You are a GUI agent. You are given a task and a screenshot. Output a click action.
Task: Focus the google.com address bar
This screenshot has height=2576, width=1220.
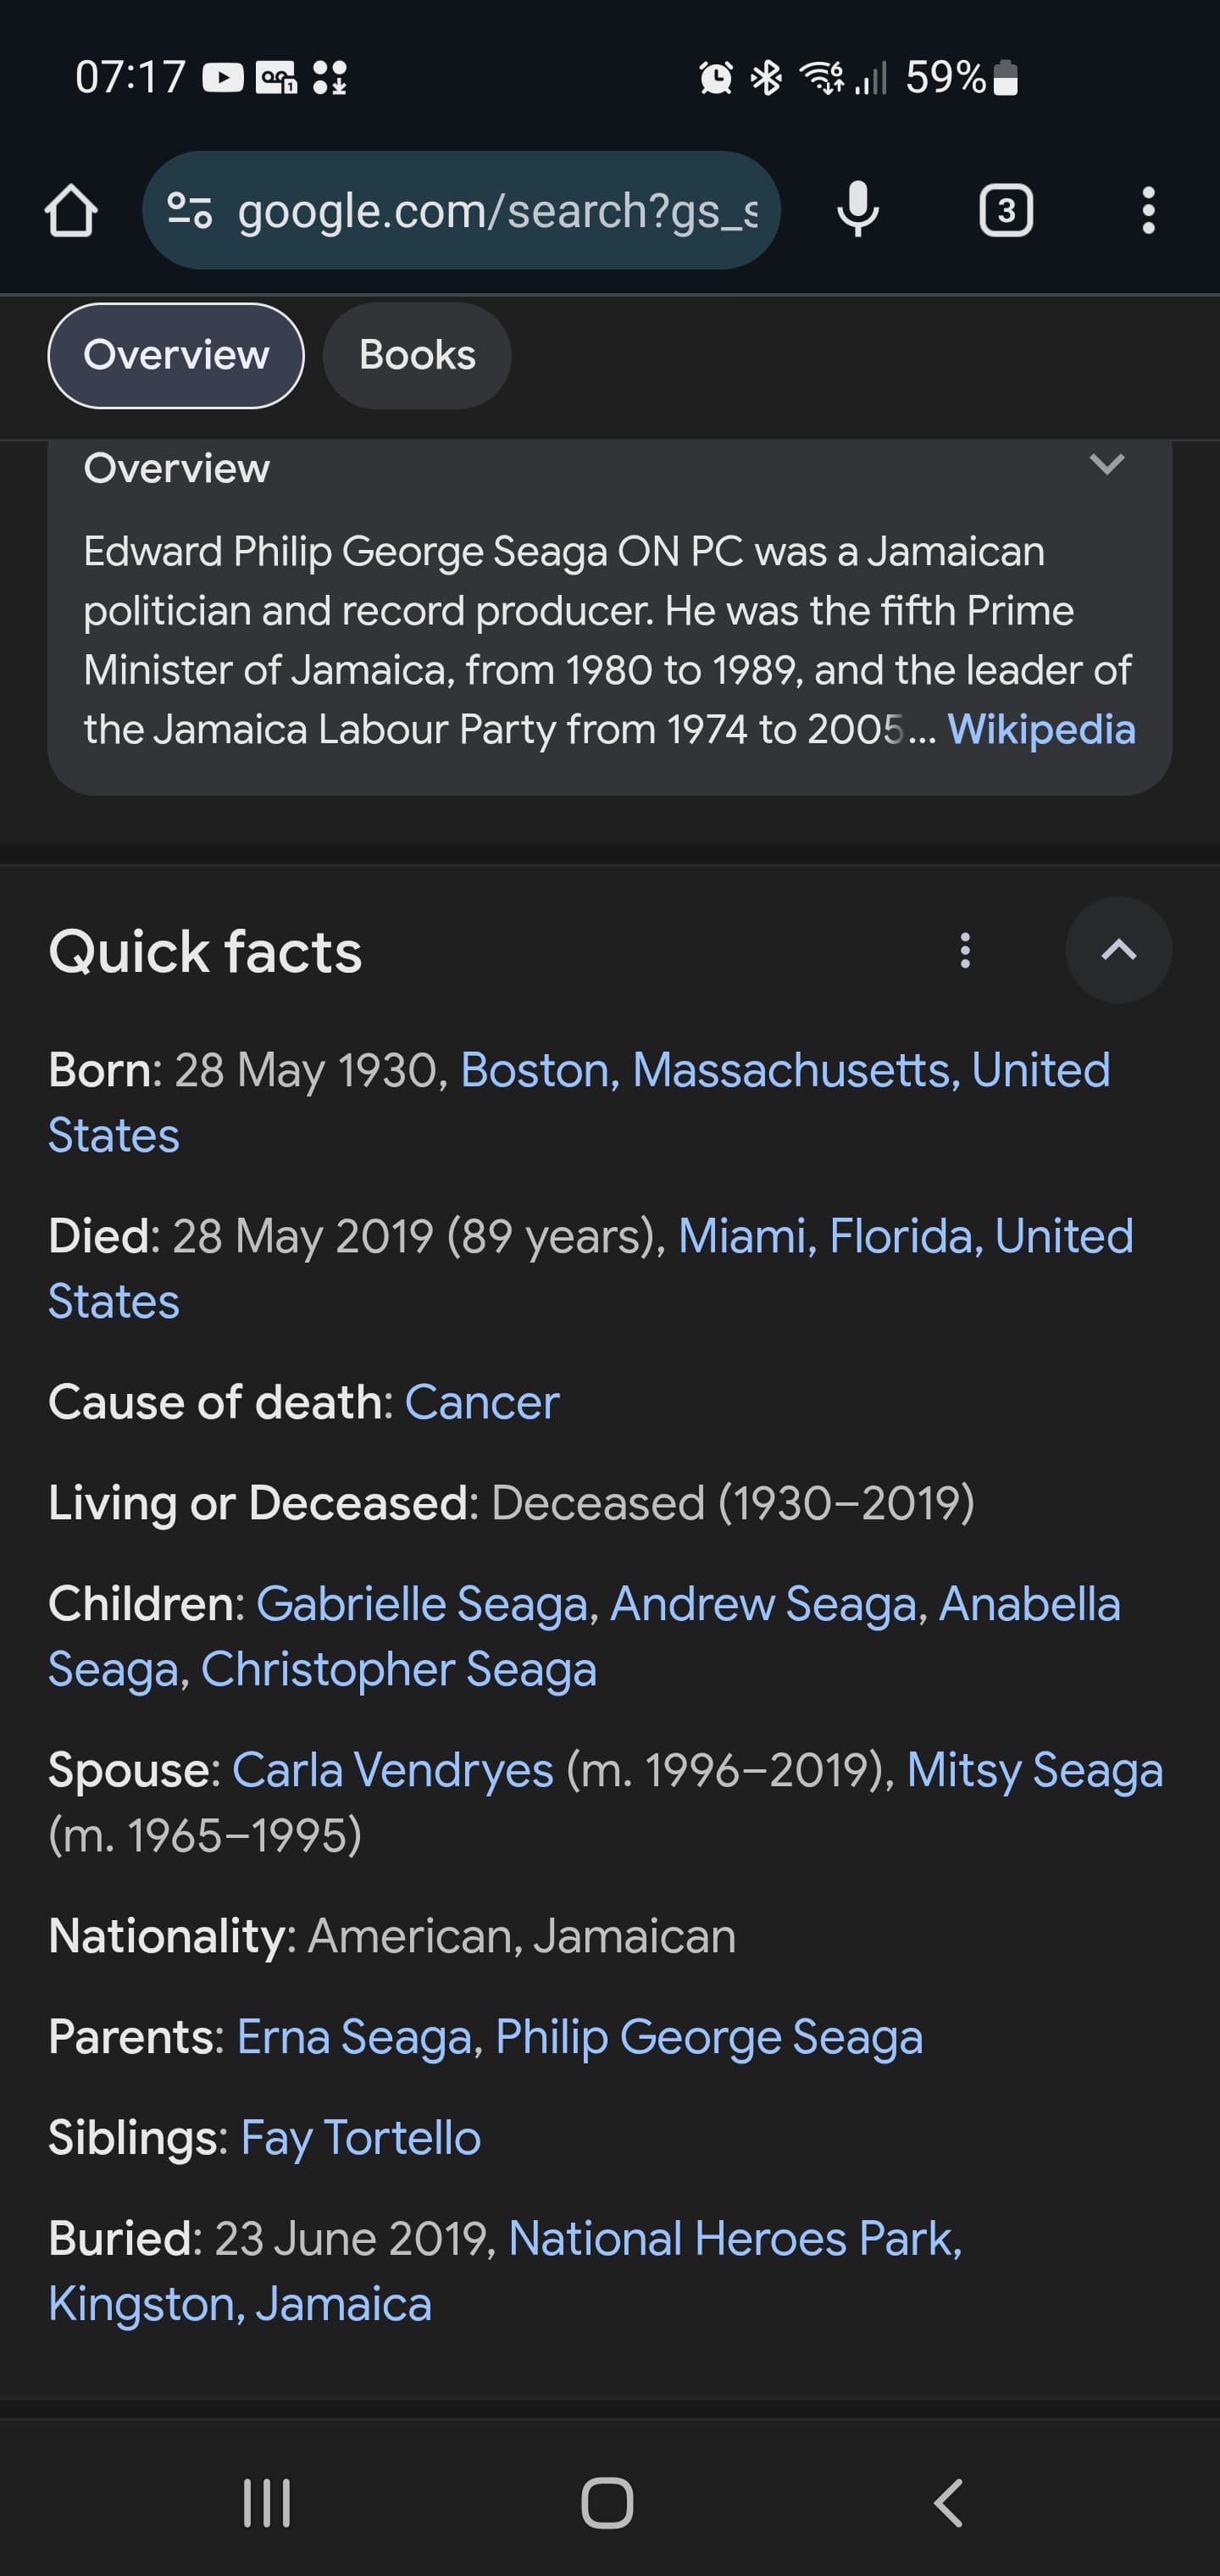(x=497, y=211)
